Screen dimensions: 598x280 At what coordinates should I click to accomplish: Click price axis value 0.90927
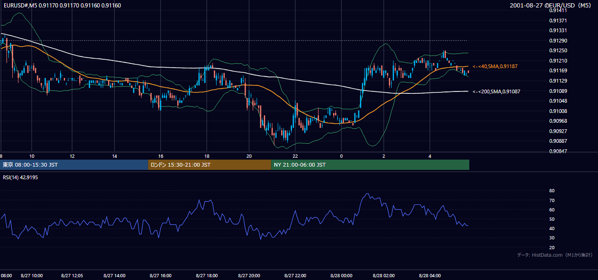[x=559, y=131]
